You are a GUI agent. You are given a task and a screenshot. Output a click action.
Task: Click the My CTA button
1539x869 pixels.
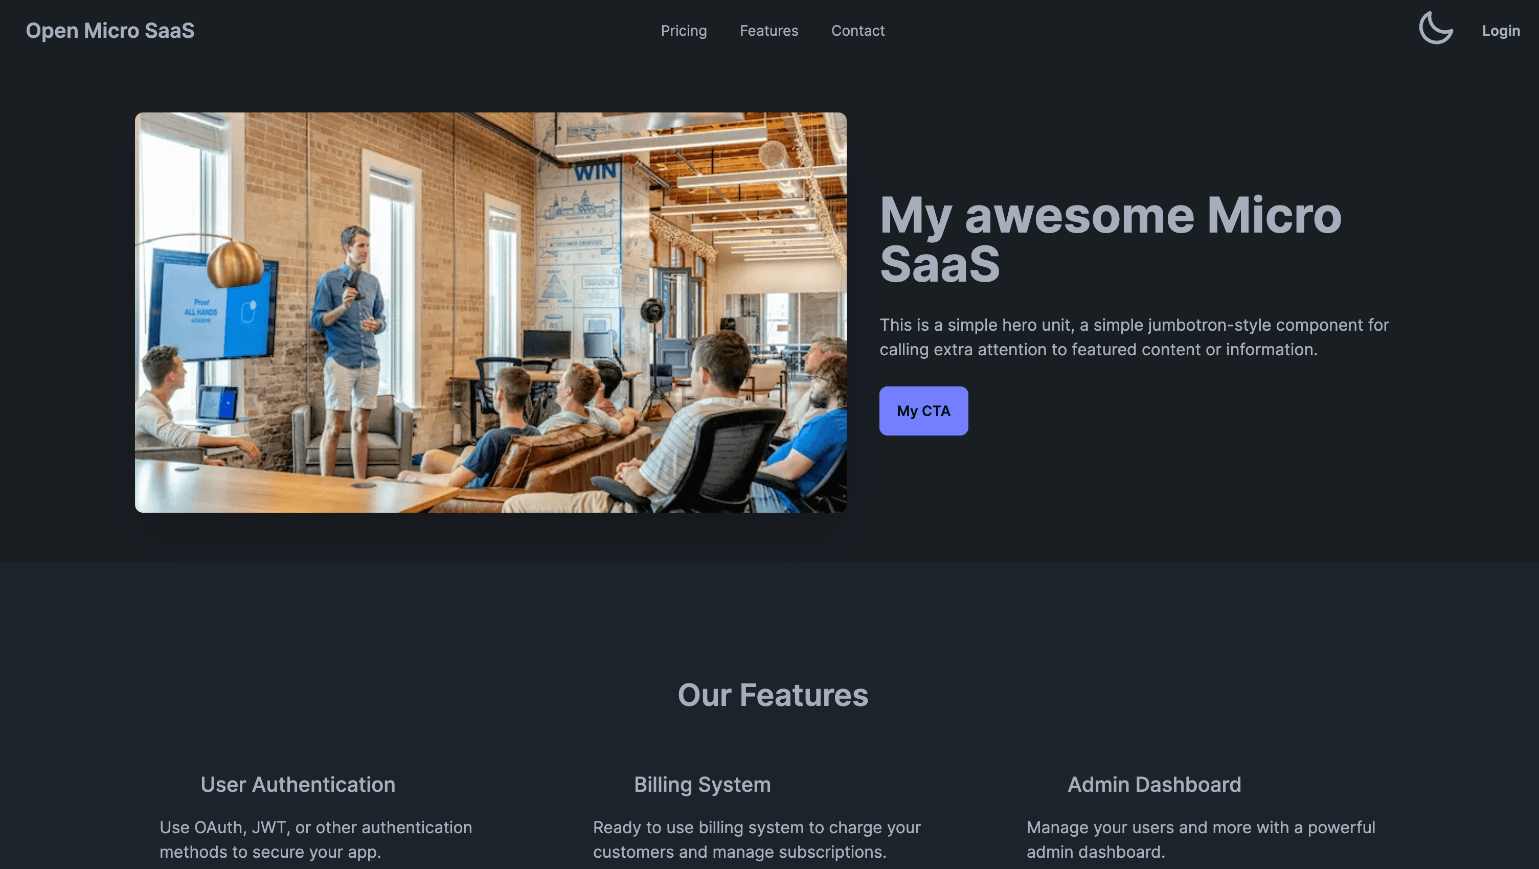(x=923, y=411)
